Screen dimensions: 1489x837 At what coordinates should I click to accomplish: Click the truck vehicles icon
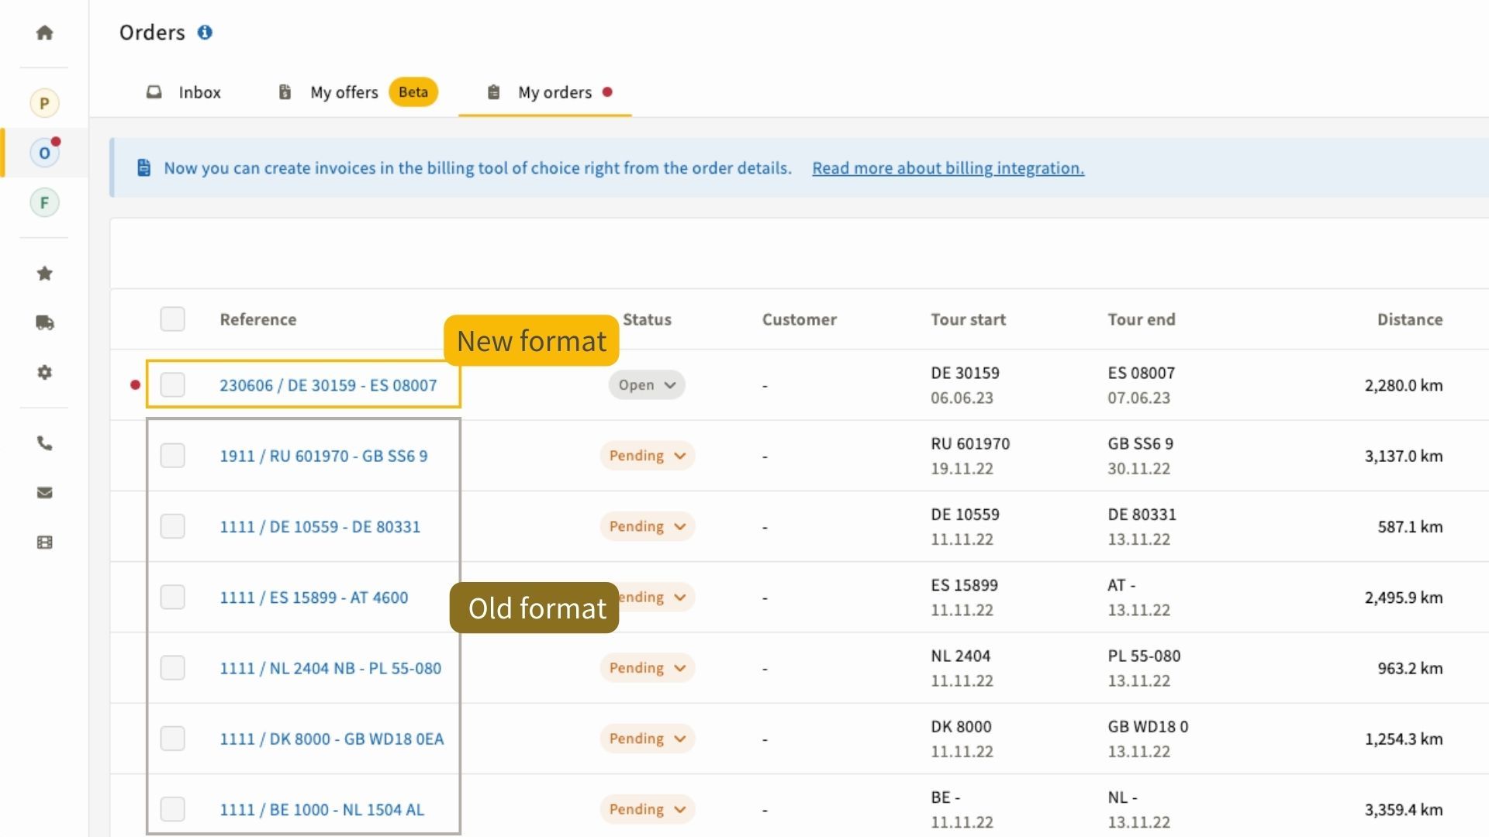44,322
